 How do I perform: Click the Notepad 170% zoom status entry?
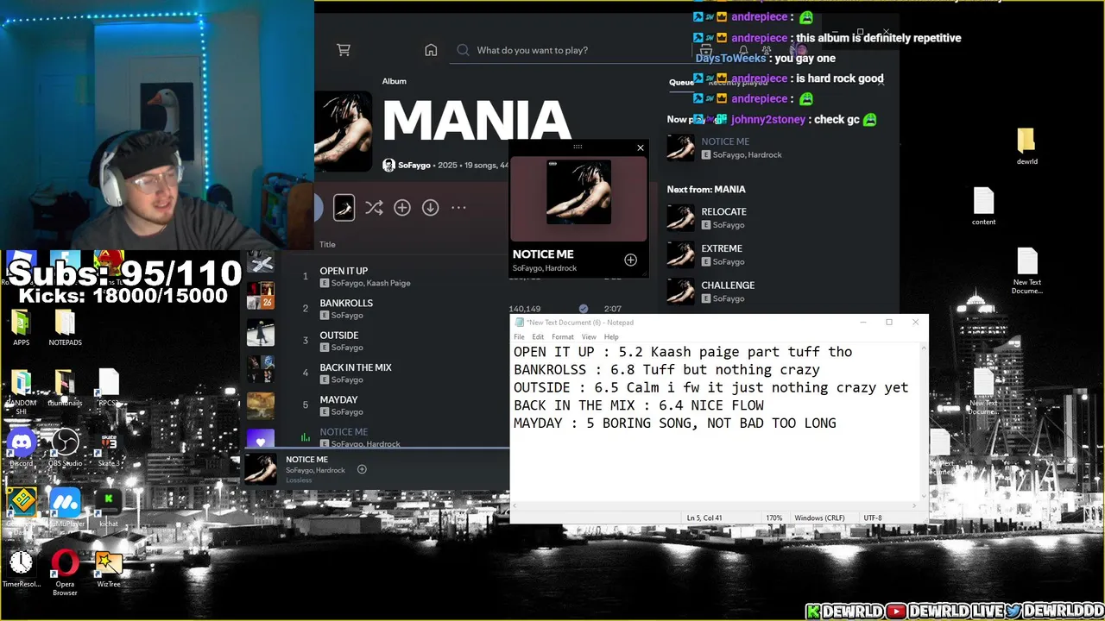point(773,517)
